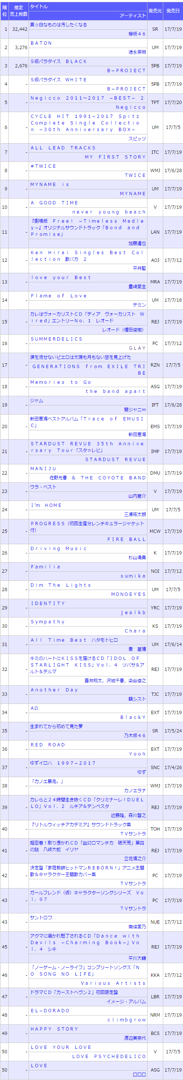Click the artist name スピッツ
Screen dimensions: 183x1080
click(x=137, y=138)
